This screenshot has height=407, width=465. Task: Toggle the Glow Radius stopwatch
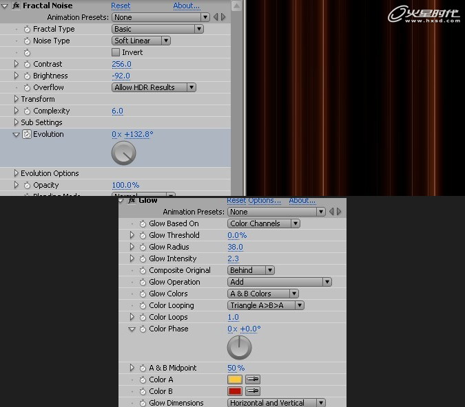point(143,247)
